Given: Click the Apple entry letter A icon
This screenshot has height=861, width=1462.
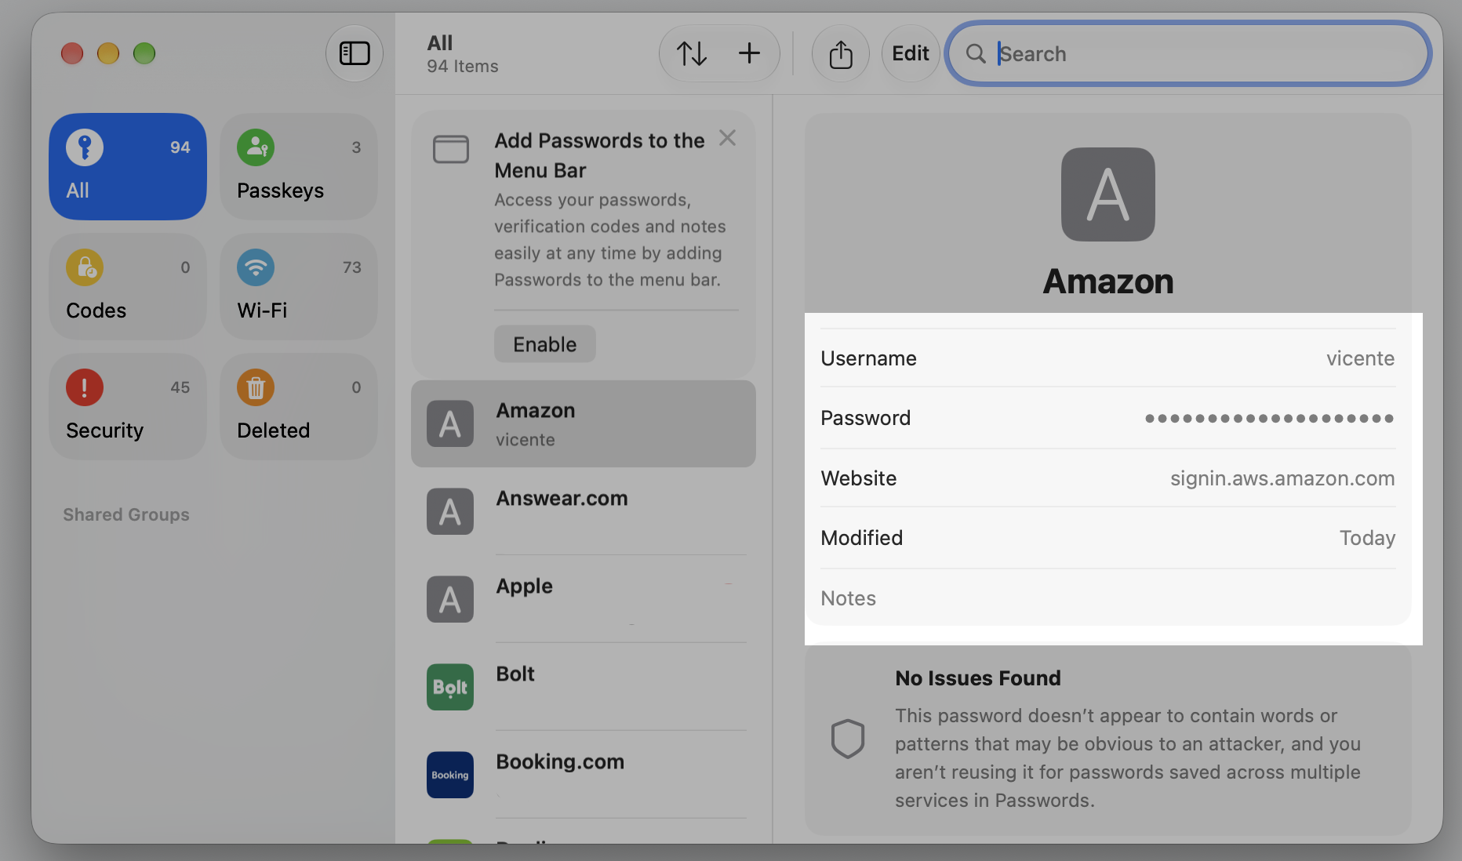Looking at the screenshot, I should 450,599.
